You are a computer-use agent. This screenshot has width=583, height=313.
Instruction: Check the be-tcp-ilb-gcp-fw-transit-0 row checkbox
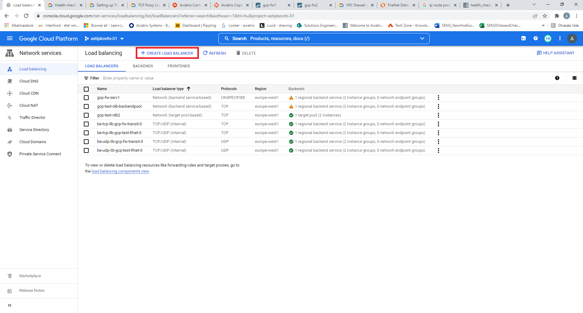click(x=86, y=124)
